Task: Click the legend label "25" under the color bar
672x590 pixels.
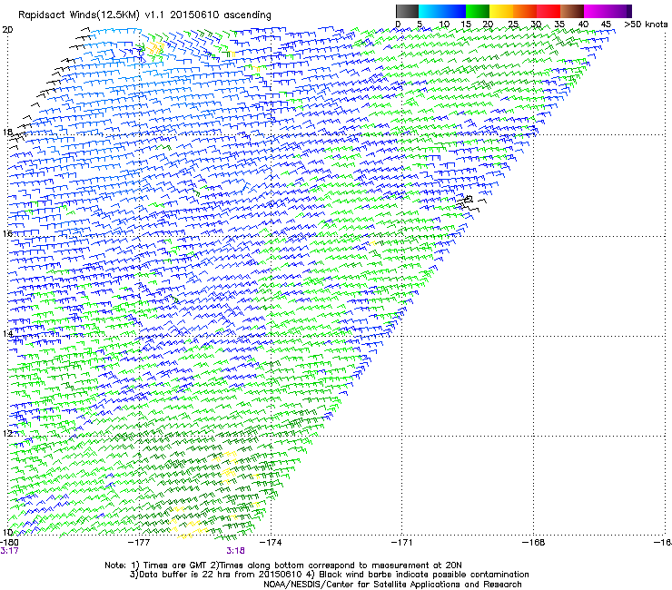Action: click(x=512, y=24)
